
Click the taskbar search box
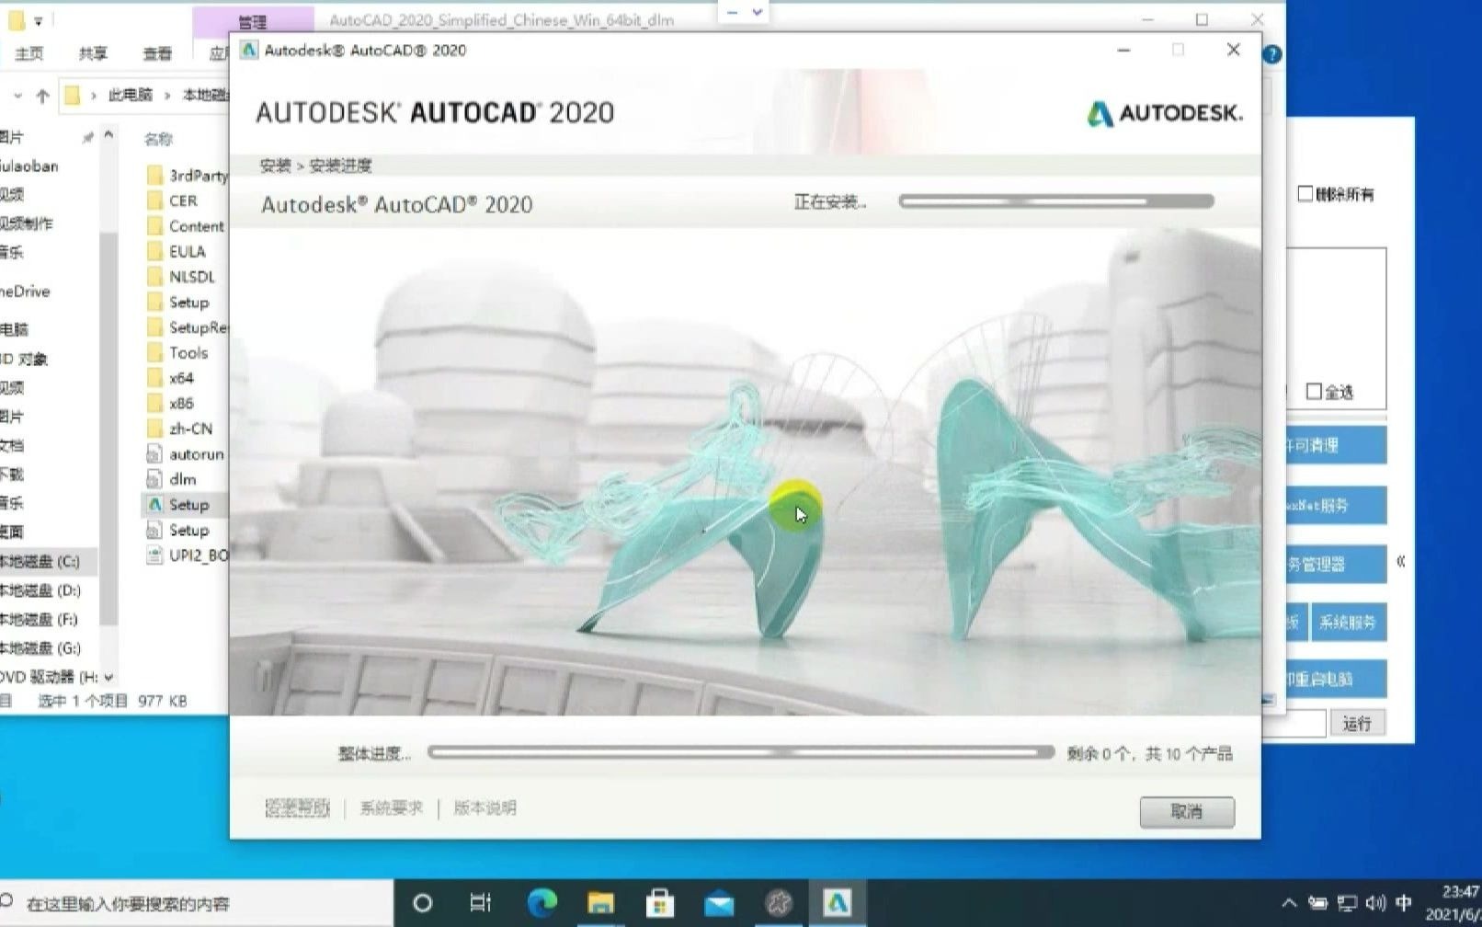197,903
